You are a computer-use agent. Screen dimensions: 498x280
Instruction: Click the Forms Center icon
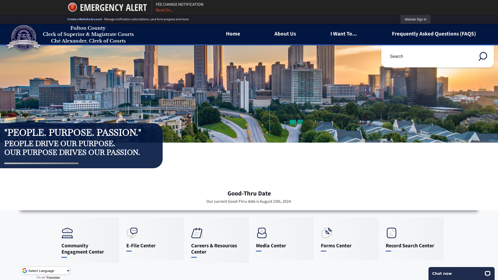327,233
